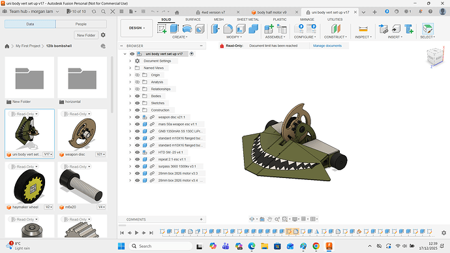
Task: Select the Fillet tool
Action: 228,29
